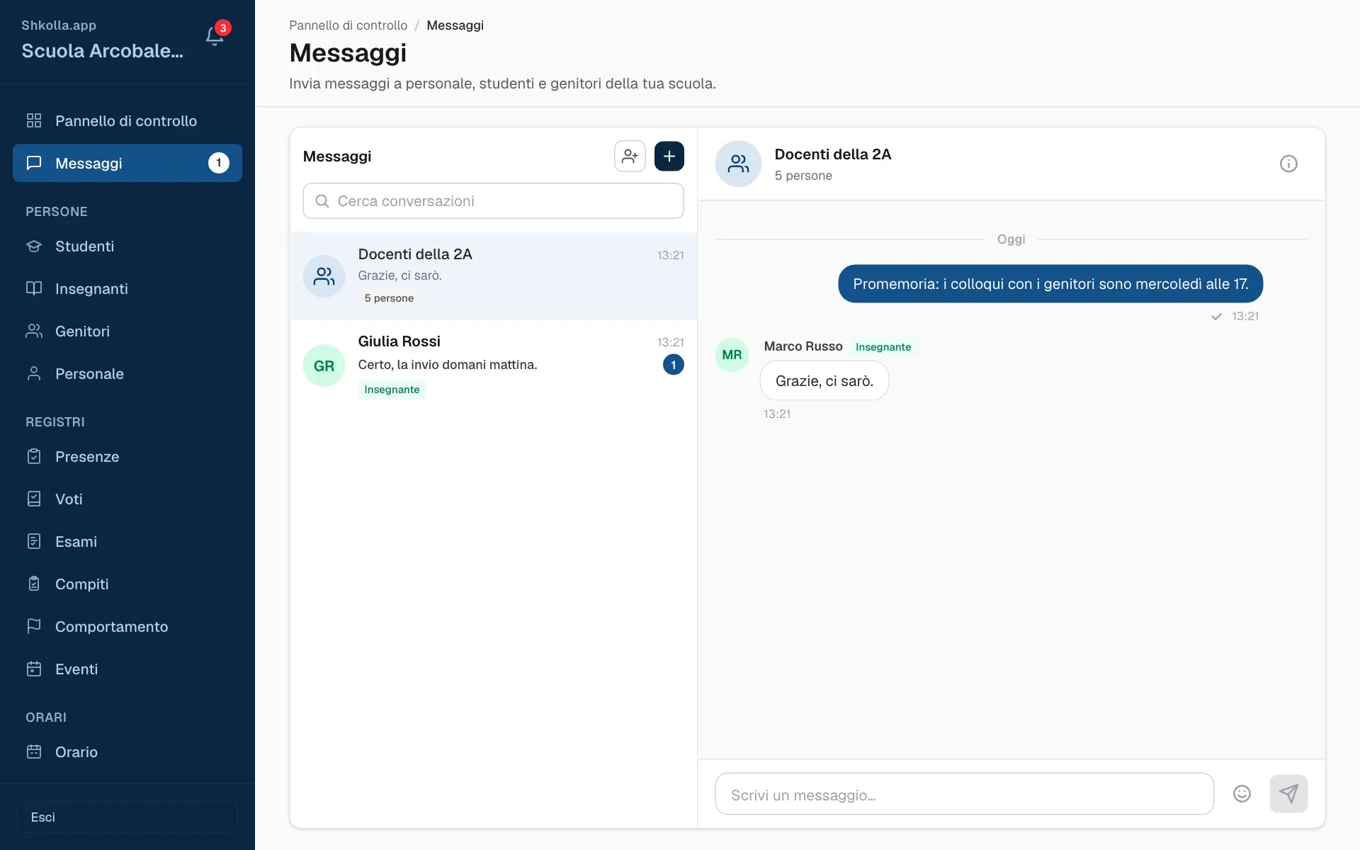The image size is (1360, 850).
Task: Click the unread badge on Giulia Rossi
Action: 673,365
